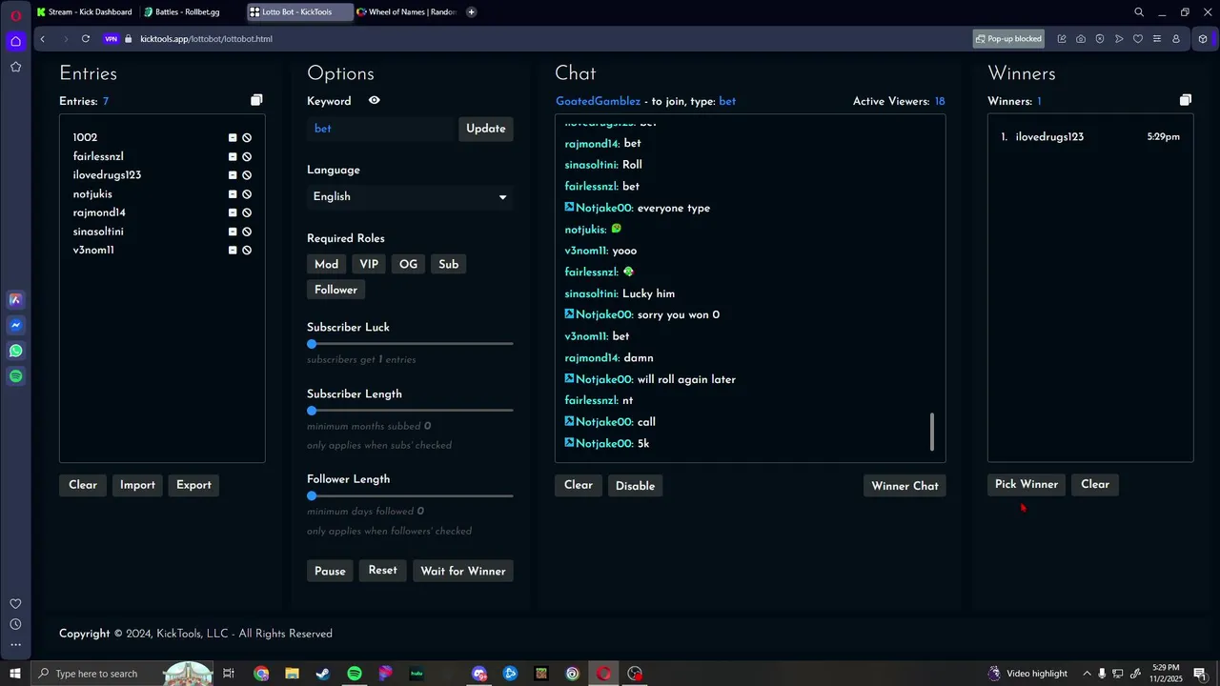Screen dimensions: 1220x686
Task: Ban v3nom11 from entries
Action: tap(247, 250)
